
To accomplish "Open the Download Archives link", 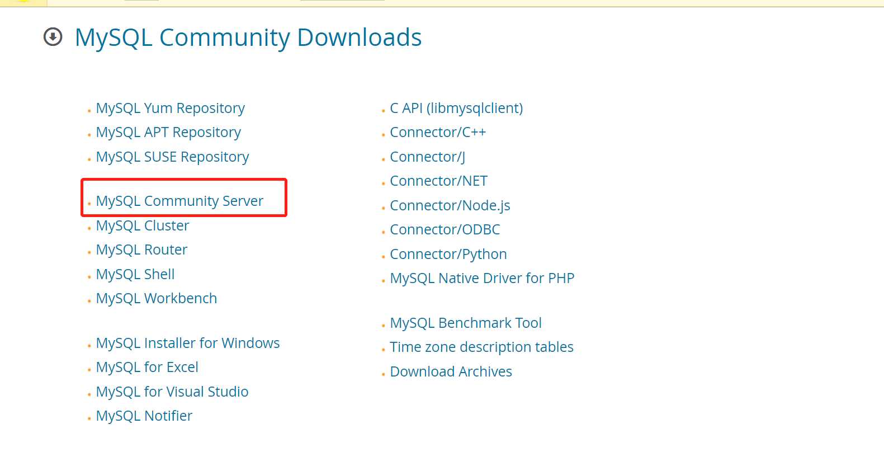I will click(451, 371).
